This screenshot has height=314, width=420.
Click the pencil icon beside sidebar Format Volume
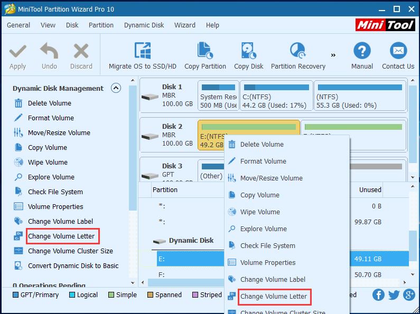pos(18,118)
